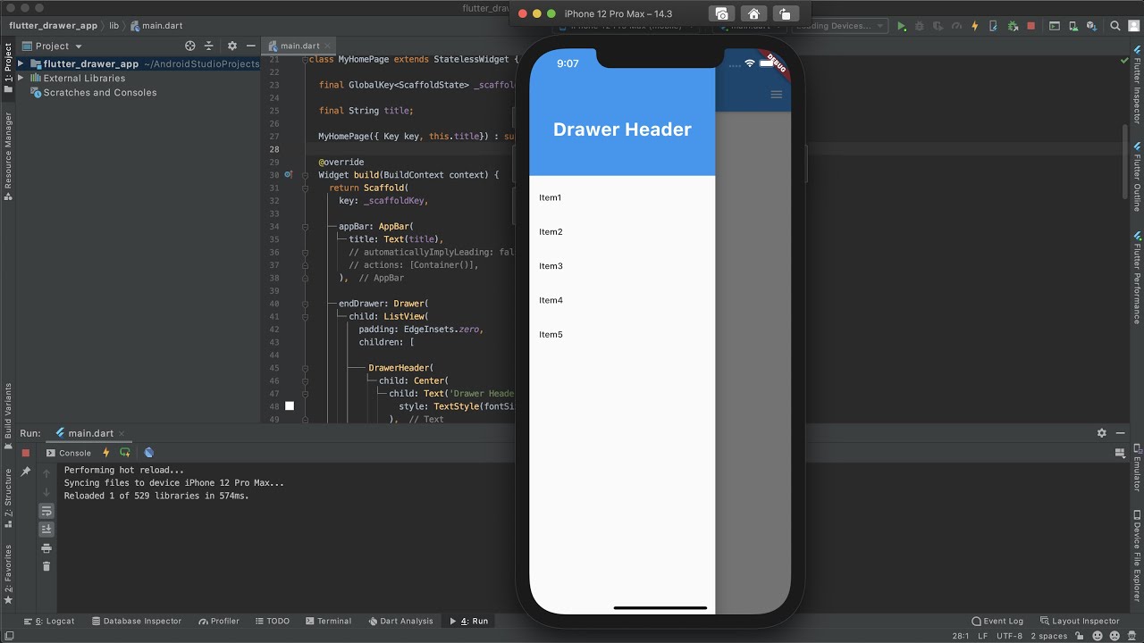Stop the running app in the top toolbar

click(1030, 26)
